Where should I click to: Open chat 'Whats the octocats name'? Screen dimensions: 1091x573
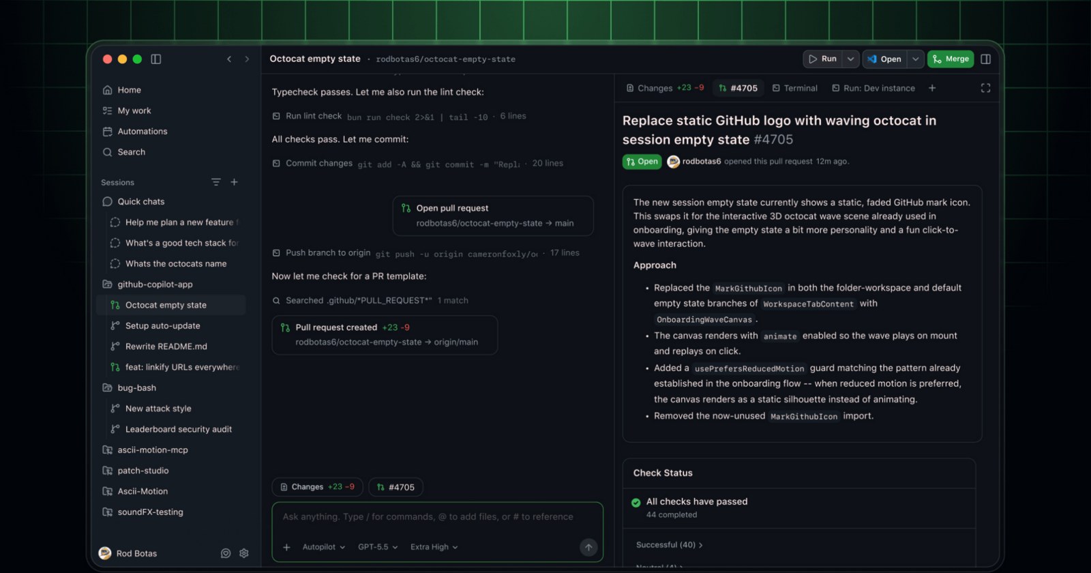(168, 264)
